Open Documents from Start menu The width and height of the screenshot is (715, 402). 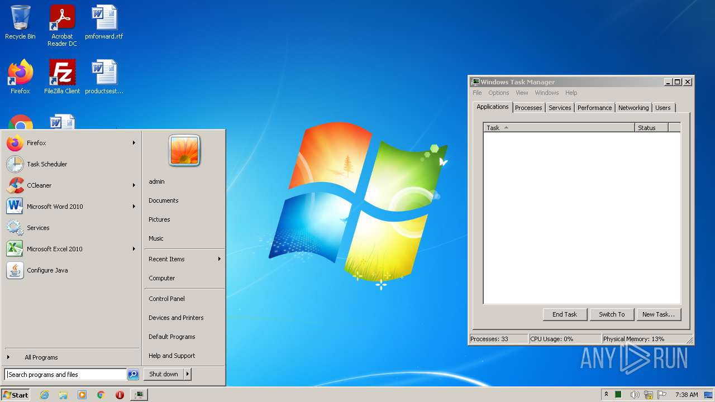pos(184,200)
